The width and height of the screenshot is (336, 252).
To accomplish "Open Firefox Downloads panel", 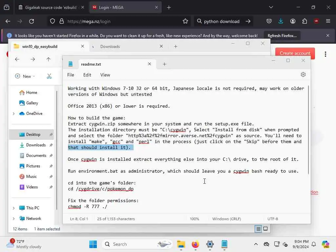I will point(281,21).
